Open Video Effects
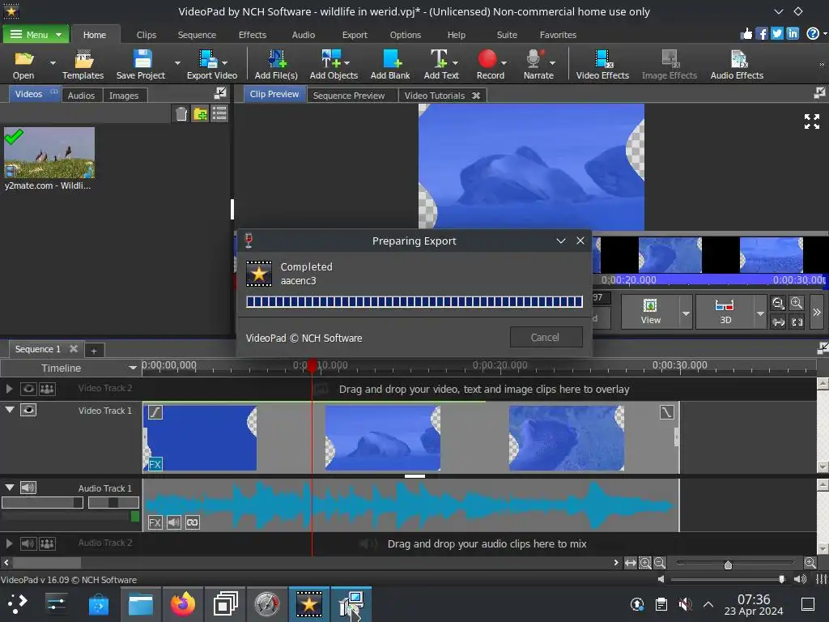The width and height of the screenshot is (829, 622). (x=602, y=65)
